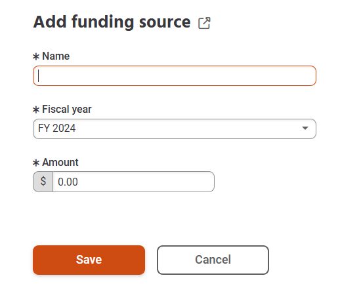The width and height of the screenshot is (340, 284).
Task: Click the word Cancel on outlined button
Action: (x=213, y=260)
